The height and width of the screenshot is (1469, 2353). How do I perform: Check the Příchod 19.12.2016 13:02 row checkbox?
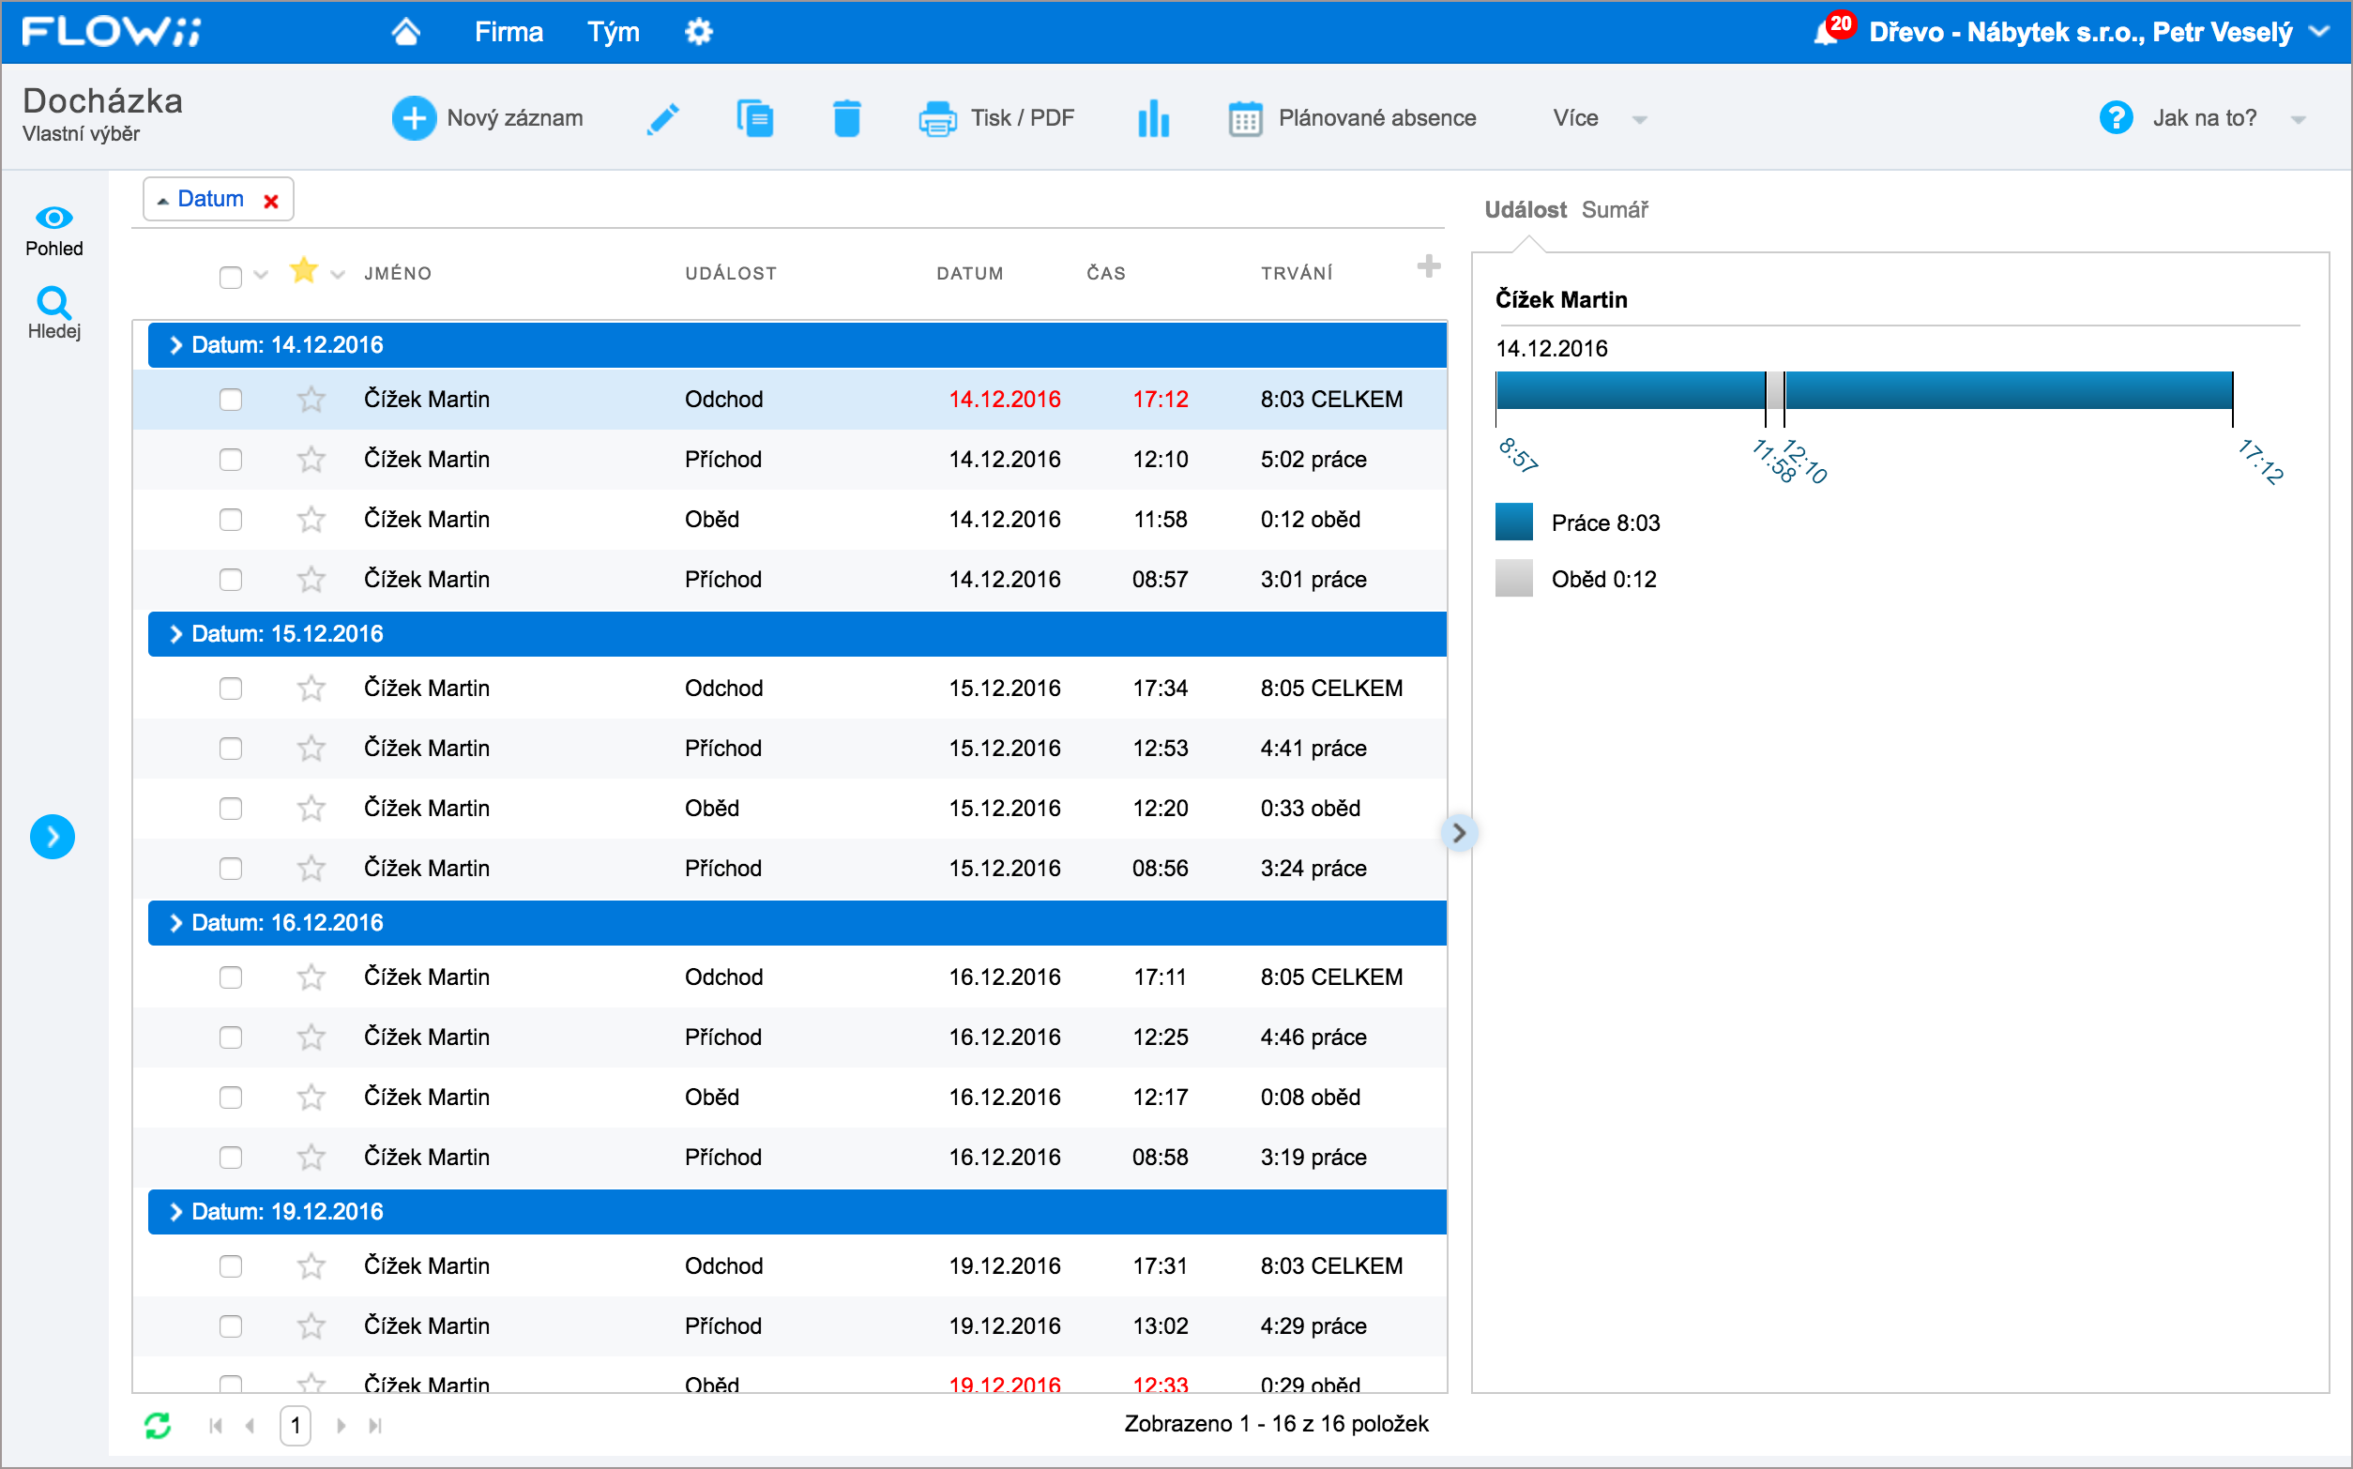tap(230, 1326)
